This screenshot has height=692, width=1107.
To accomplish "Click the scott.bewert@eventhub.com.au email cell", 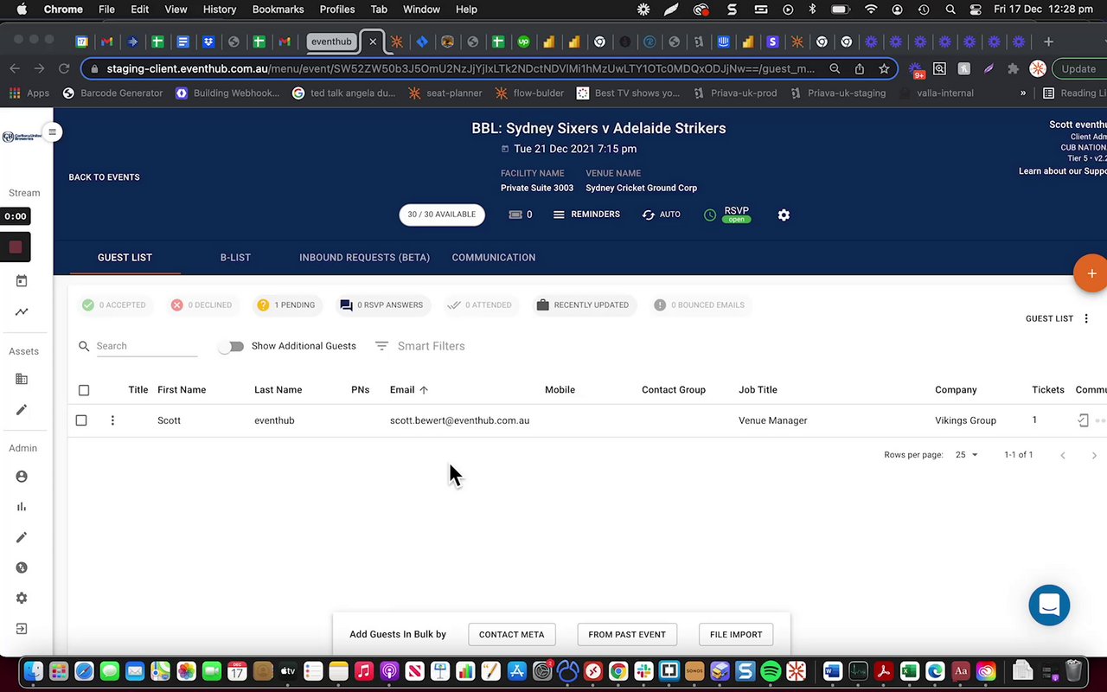I will (459, 420).
